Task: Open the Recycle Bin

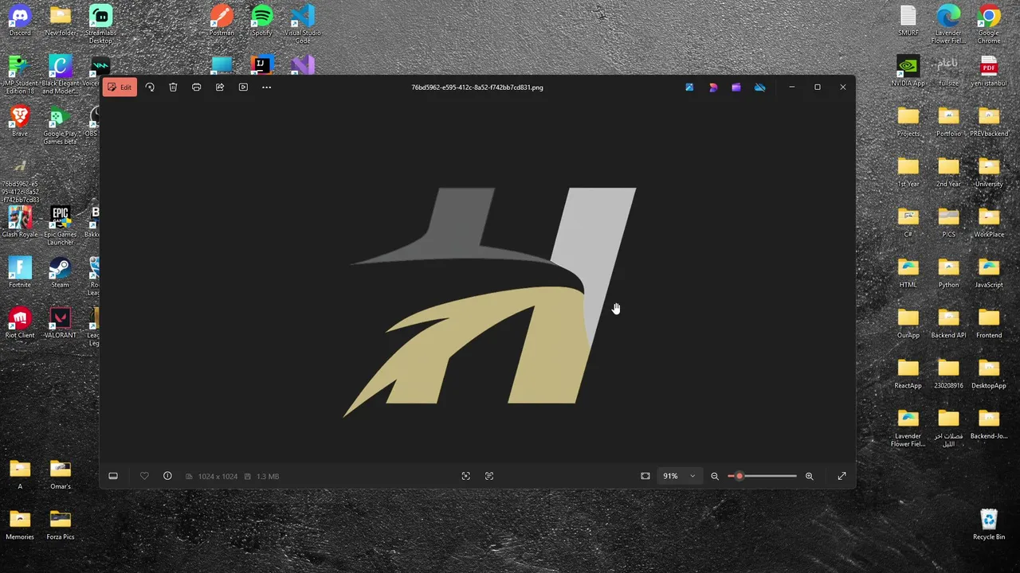Action: [989, 524]
